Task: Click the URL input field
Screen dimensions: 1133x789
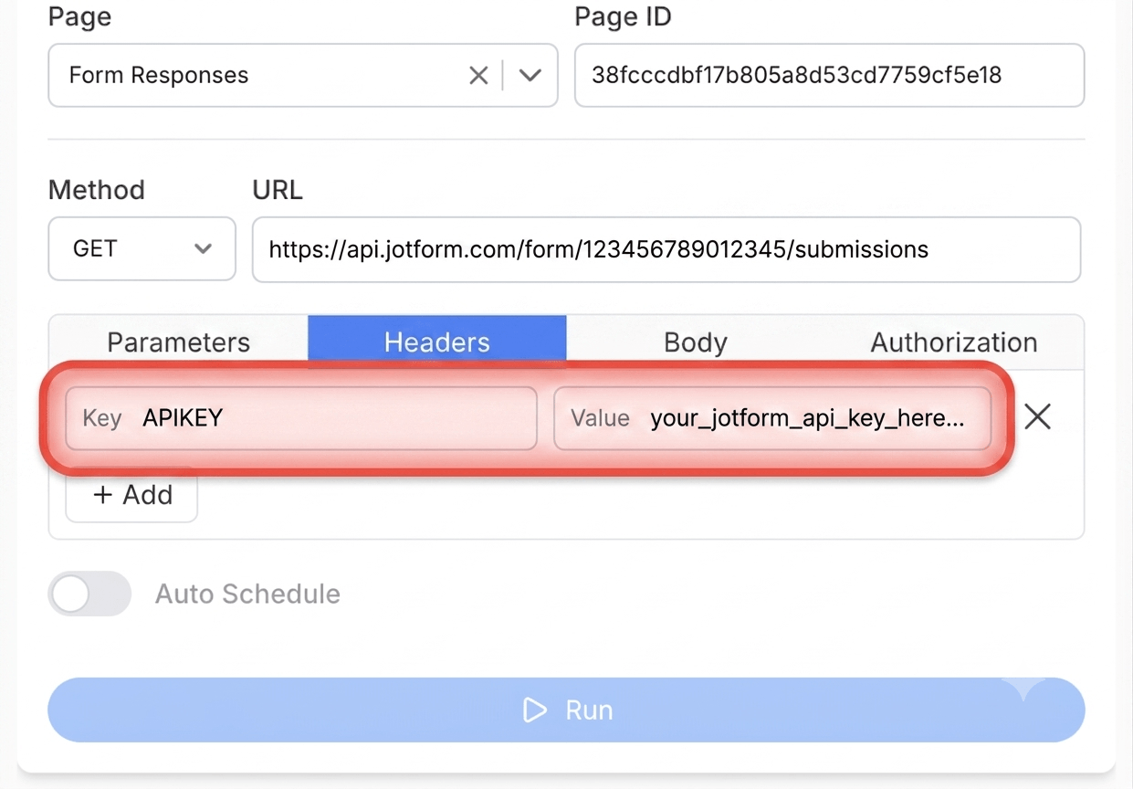Action: tap(666, 249)
